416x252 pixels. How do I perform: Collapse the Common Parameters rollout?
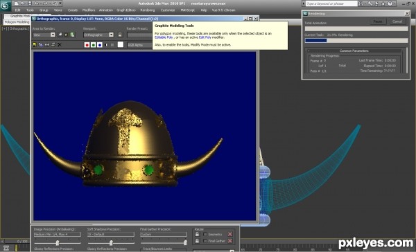click(354, 51)
